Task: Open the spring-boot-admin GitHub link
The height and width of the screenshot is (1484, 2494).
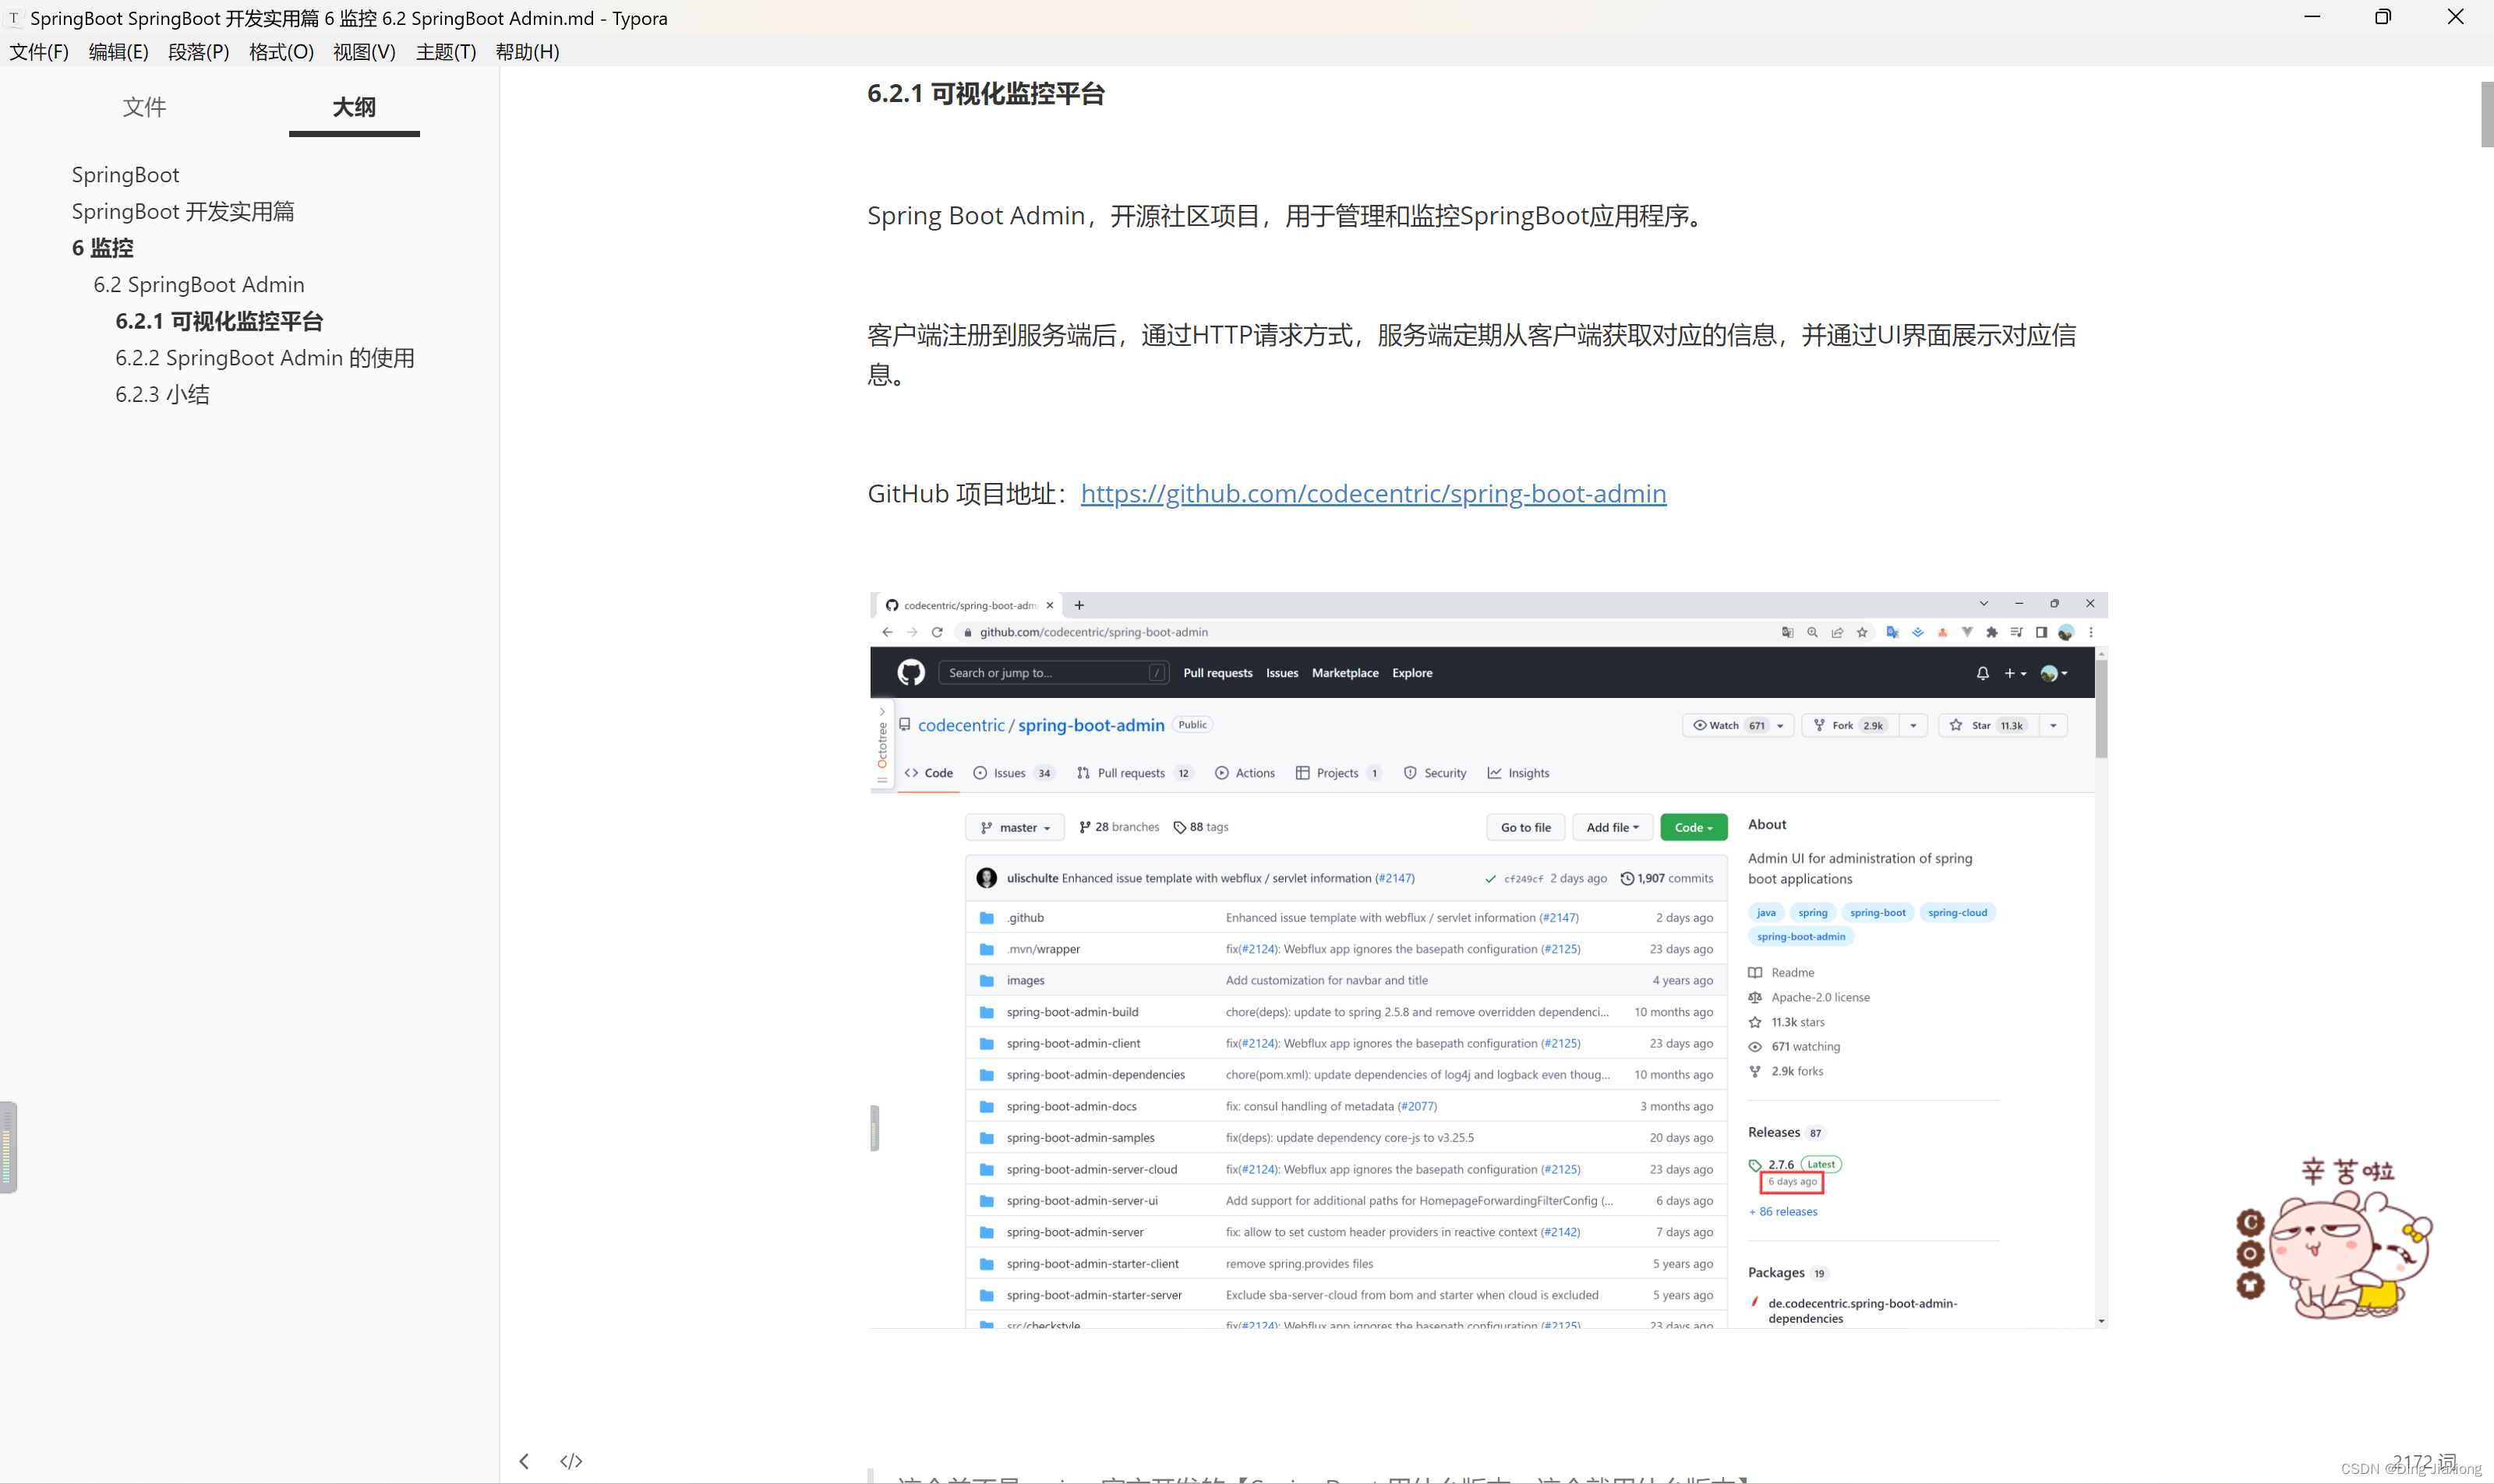Action: (x=1373, y=494)
